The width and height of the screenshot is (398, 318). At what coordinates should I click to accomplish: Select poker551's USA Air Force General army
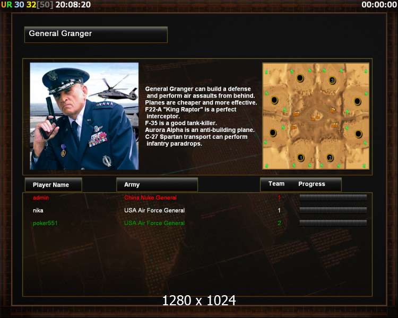154,223
